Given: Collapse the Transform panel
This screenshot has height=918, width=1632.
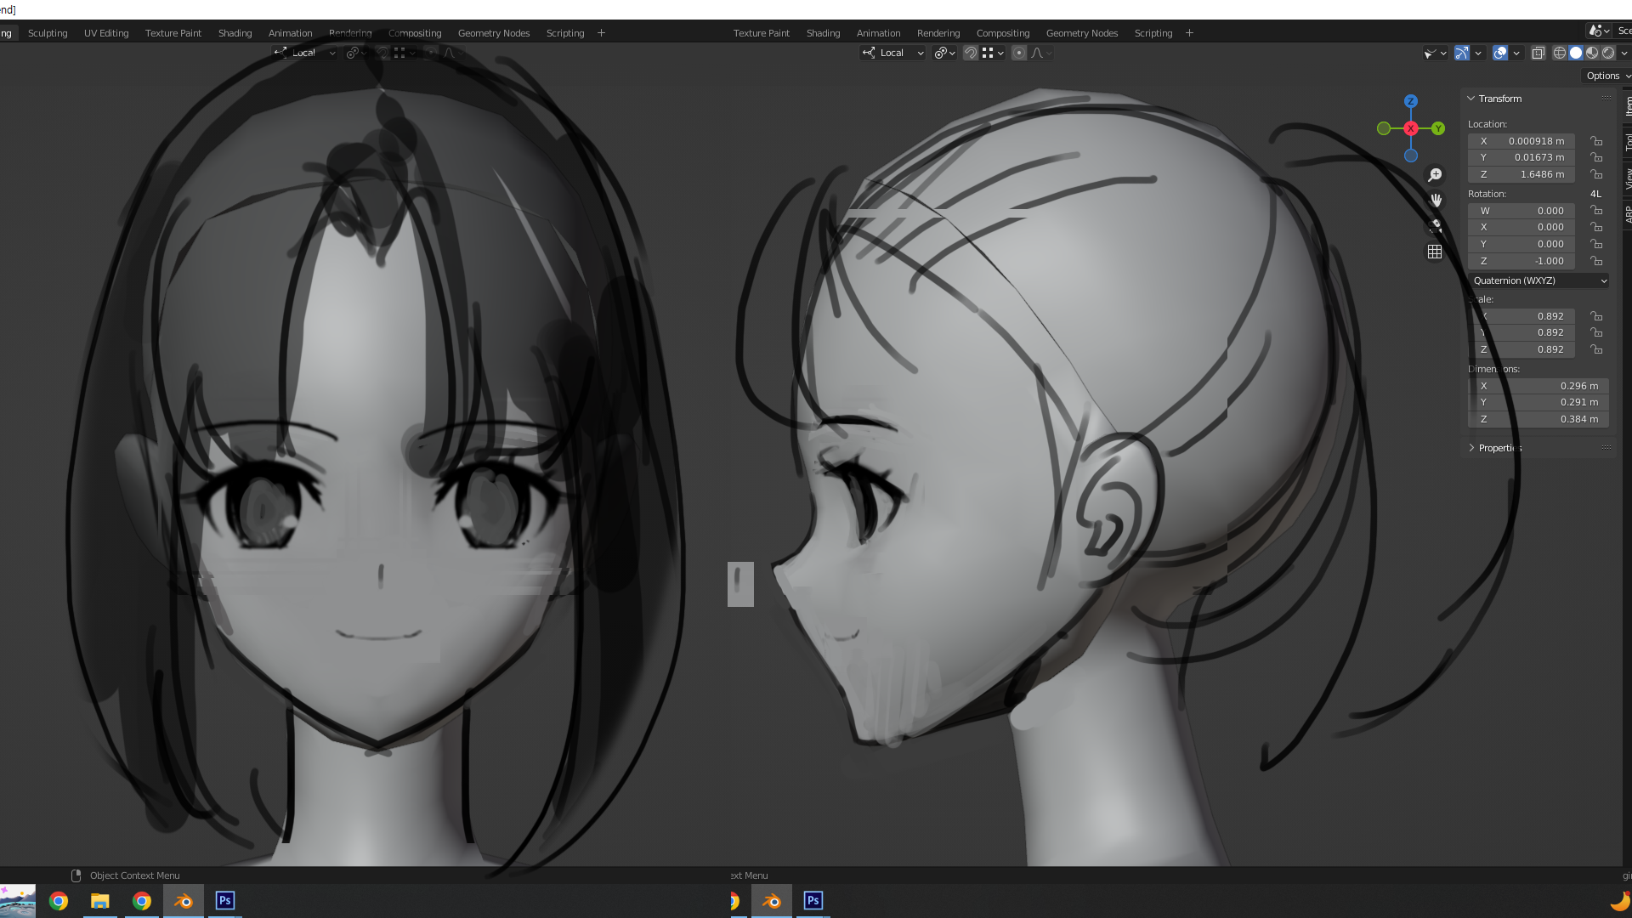Looking at the screenshot, I should pyautogui.click(x=1471, y=99).
